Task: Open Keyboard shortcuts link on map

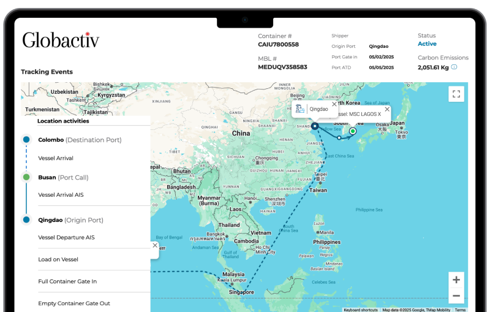Action: pos(361,310)
